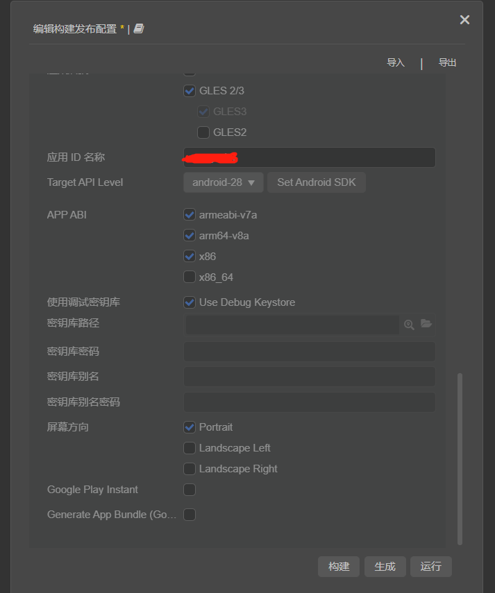The image size is (495, 593).
Task: Click the APP ABI label
Action: click(x=67, y=215)
